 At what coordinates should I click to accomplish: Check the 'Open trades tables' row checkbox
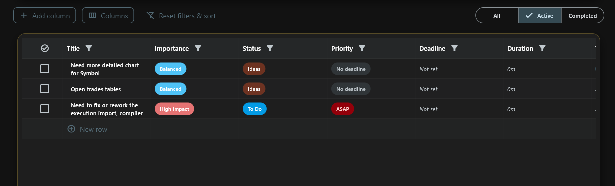pos(45,89)
